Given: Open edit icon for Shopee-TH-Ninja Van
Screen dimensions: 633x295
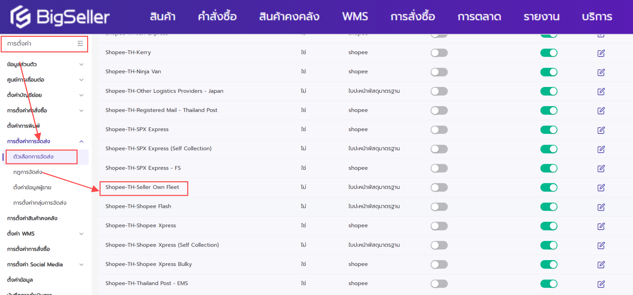Looking at the screenshot, I should pyautogui.click(x=601, y=72).
